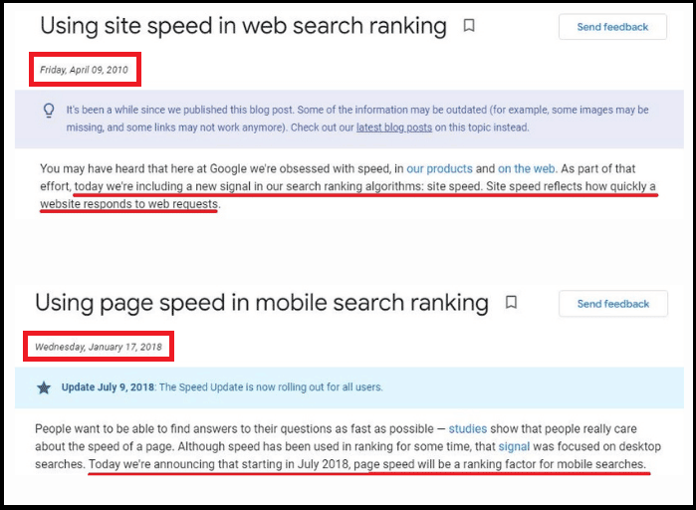The width and height of the screenshot is (696, 510).
Task: Open the 'signal' link
Action: [514, 446]
